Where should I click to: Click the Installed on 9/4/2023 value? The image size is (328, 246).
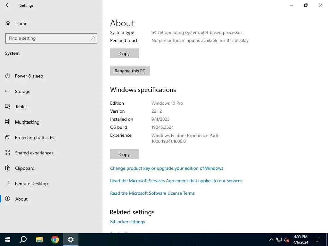coord(160,119)
